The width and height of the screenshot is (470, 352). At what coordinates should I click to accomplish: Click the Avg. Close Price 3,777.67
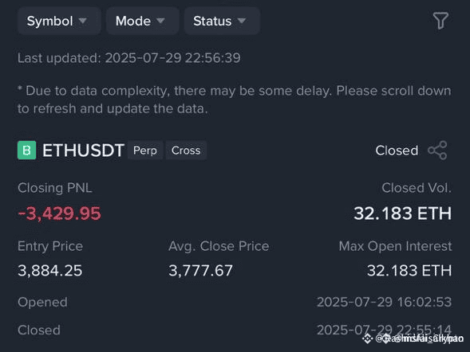[200, 271]
